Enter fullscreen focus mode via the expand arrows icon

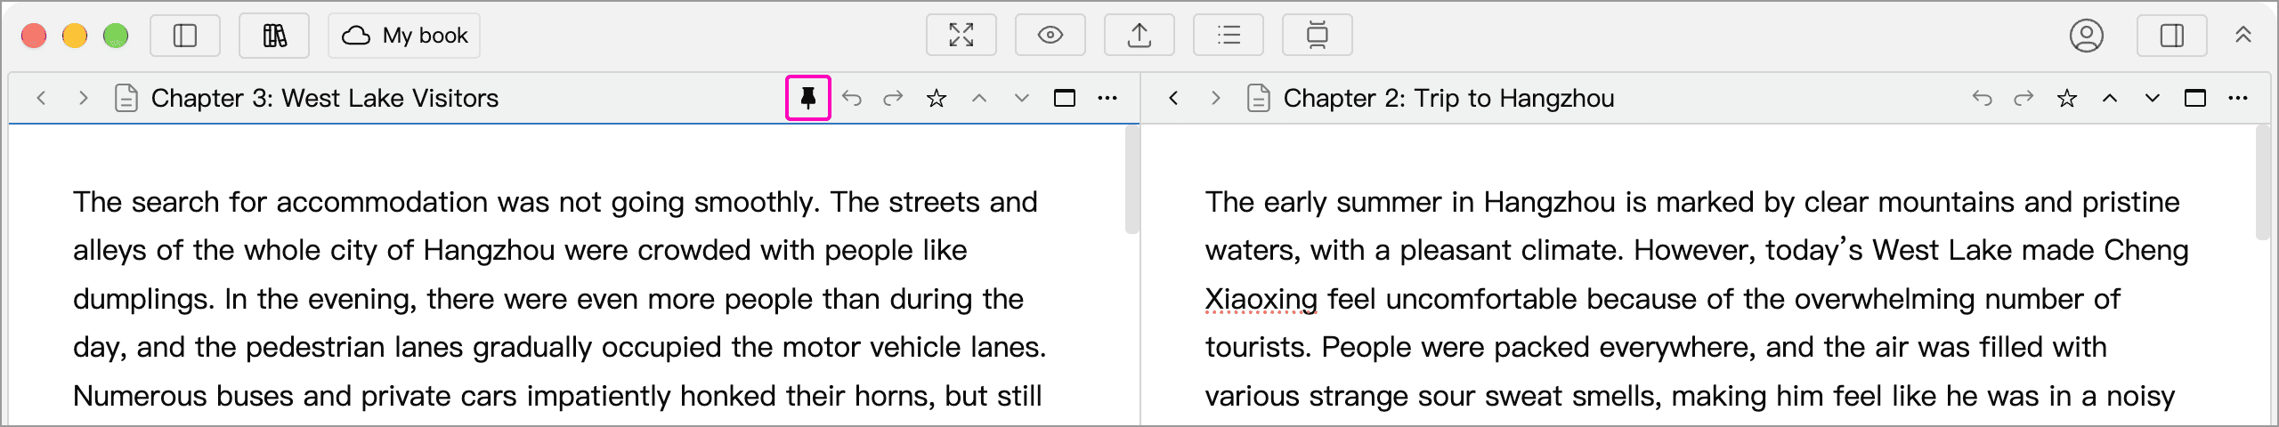(961, 36)
